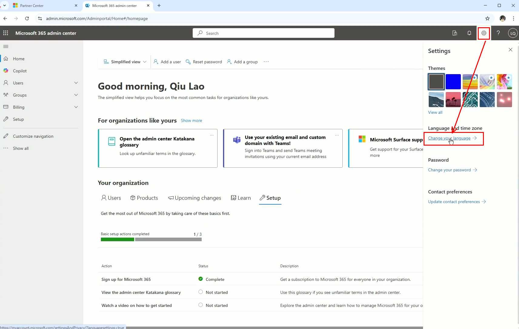Open the app launcher waffle icon

[5, 33]
